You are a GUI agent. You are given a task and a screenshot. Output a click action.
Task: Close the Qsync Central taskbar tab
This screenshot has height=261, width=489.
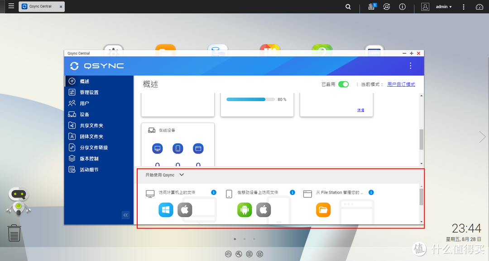(61, 6)
